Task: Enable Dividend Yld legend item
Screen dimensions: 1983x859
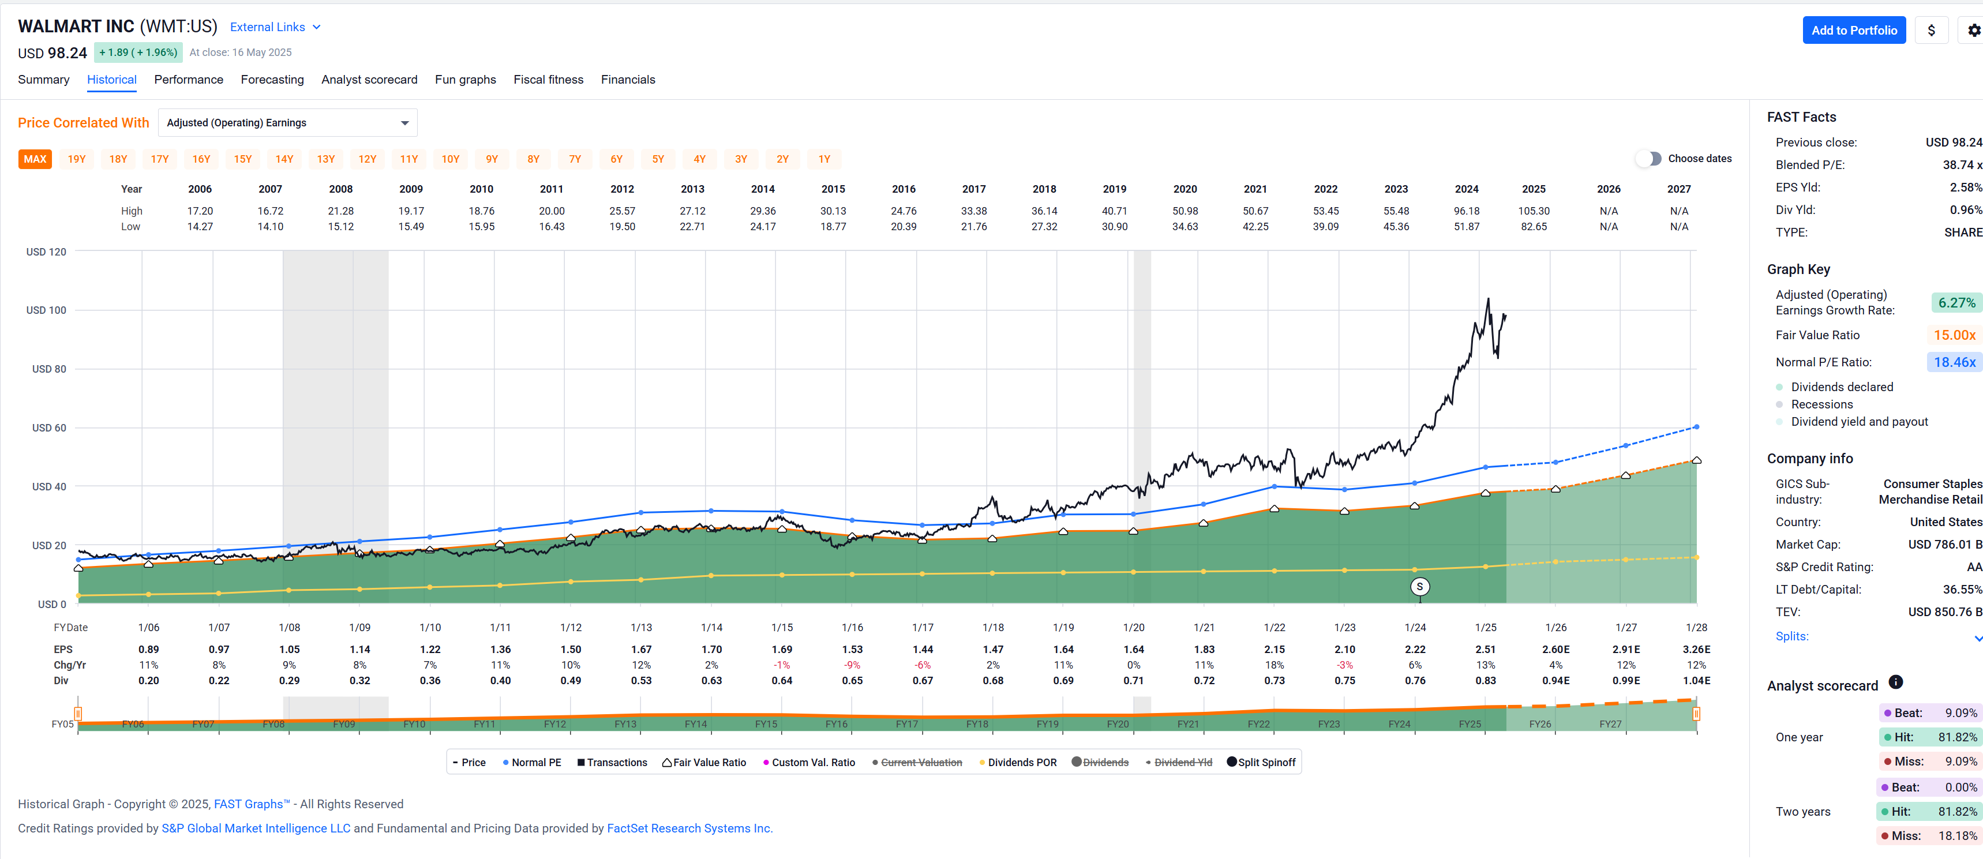Action: coord(1179,763)
